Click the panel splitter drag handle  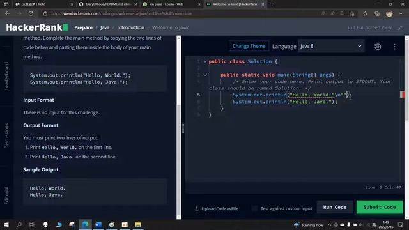[183, 128]
